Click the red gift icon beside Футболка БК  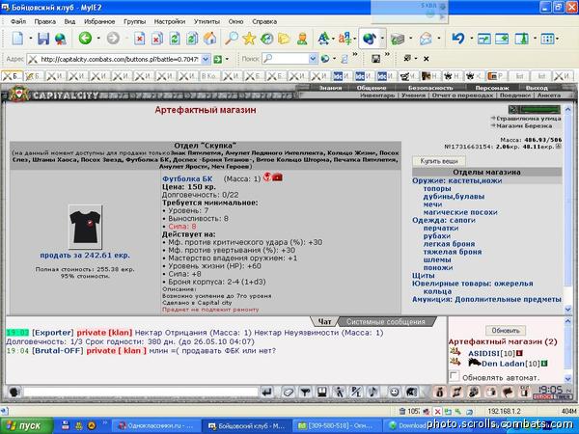coord(277,177)
